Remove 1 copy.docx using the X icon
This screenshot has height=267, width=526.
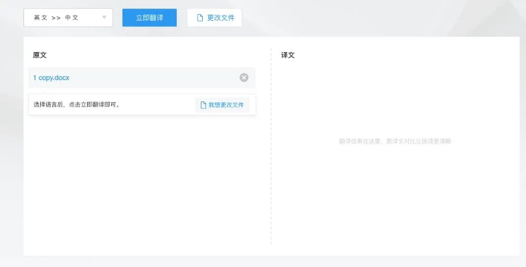[x=244, y=77]
